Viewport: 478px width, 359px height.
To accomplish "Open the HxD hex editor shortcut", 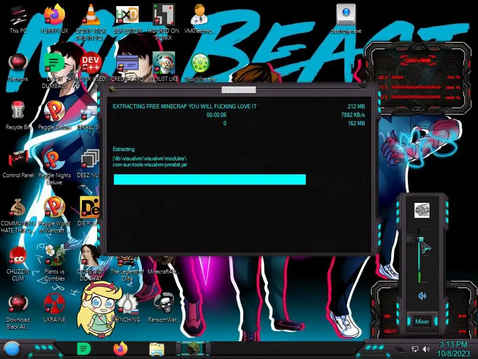I will click(x=127, y=19).
